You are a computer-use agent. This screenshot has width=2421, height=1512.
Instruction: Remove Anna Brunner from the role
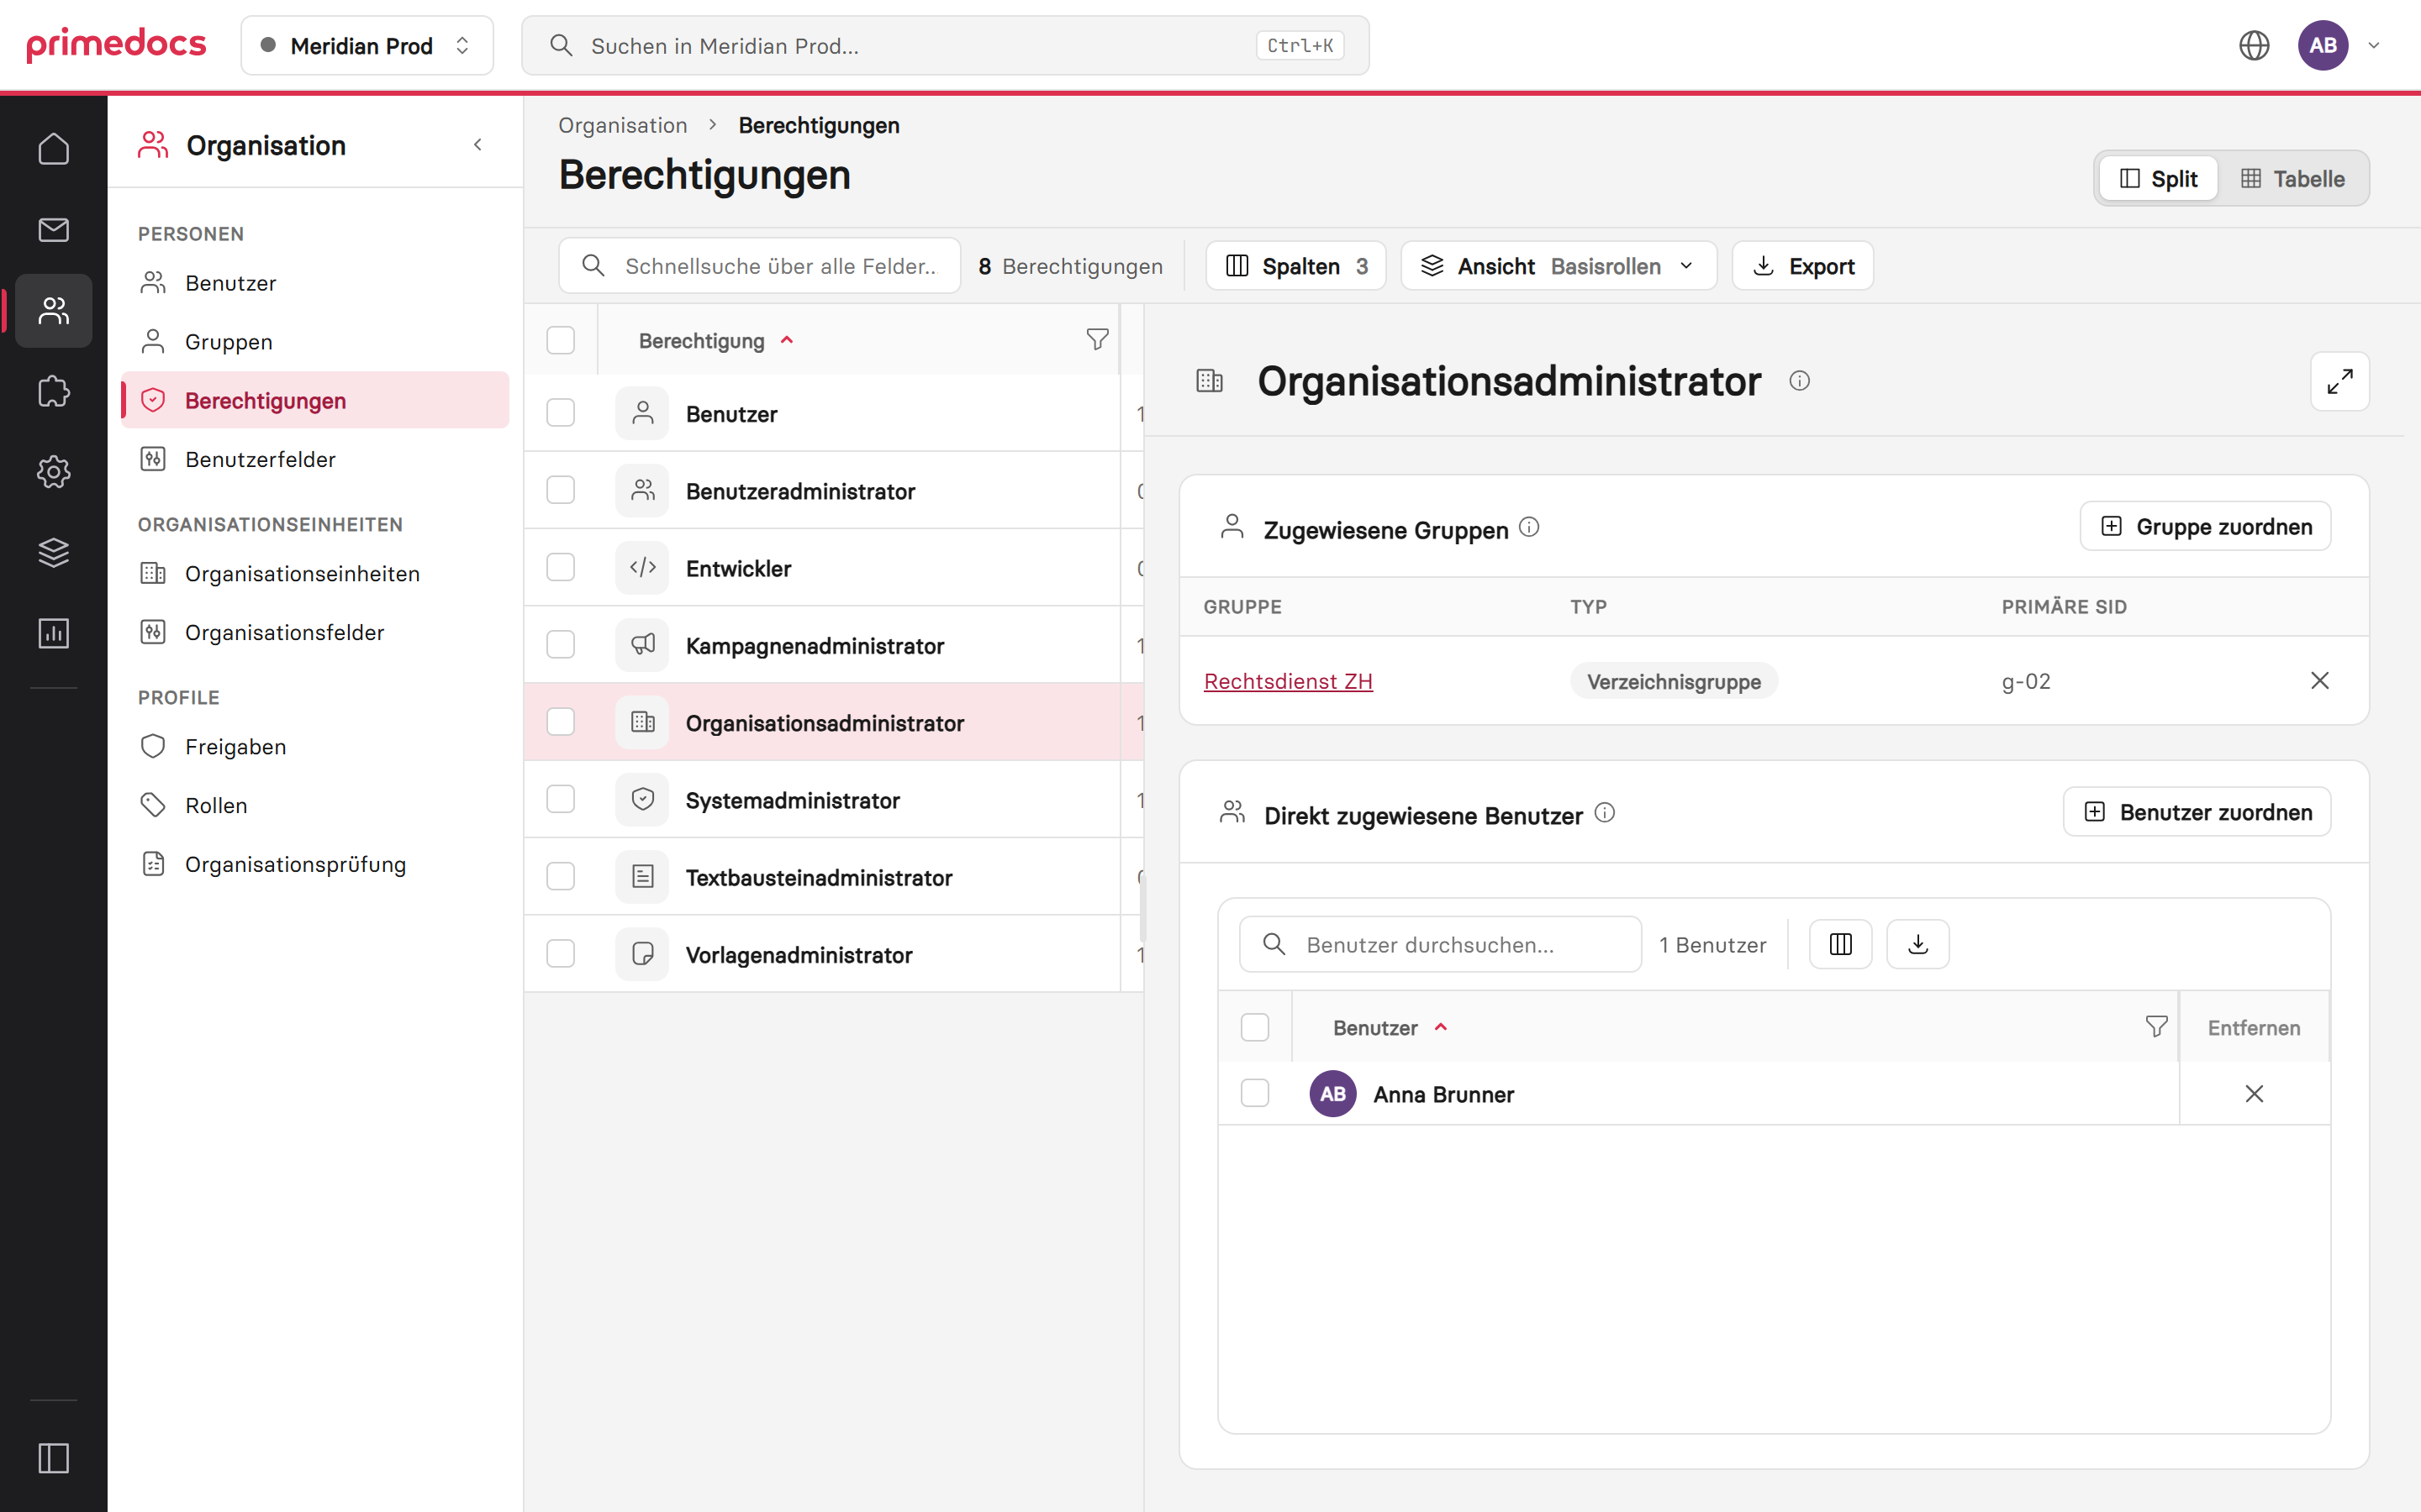click(x=2253, y=1094)
